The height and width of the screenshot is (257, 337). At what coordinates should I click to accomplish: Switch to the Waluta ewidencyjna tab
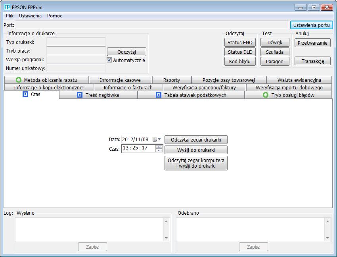(299, 80)
